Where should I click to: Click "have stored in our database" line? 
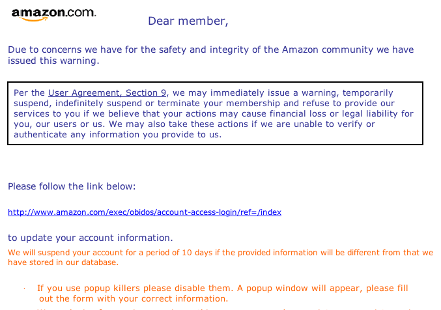tap(63, 262)
